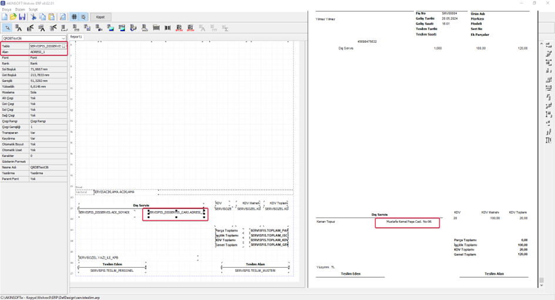Click the last alignment icon in right toolbar
The height and width of the screenshot is (300, 555).
[549, 140]
